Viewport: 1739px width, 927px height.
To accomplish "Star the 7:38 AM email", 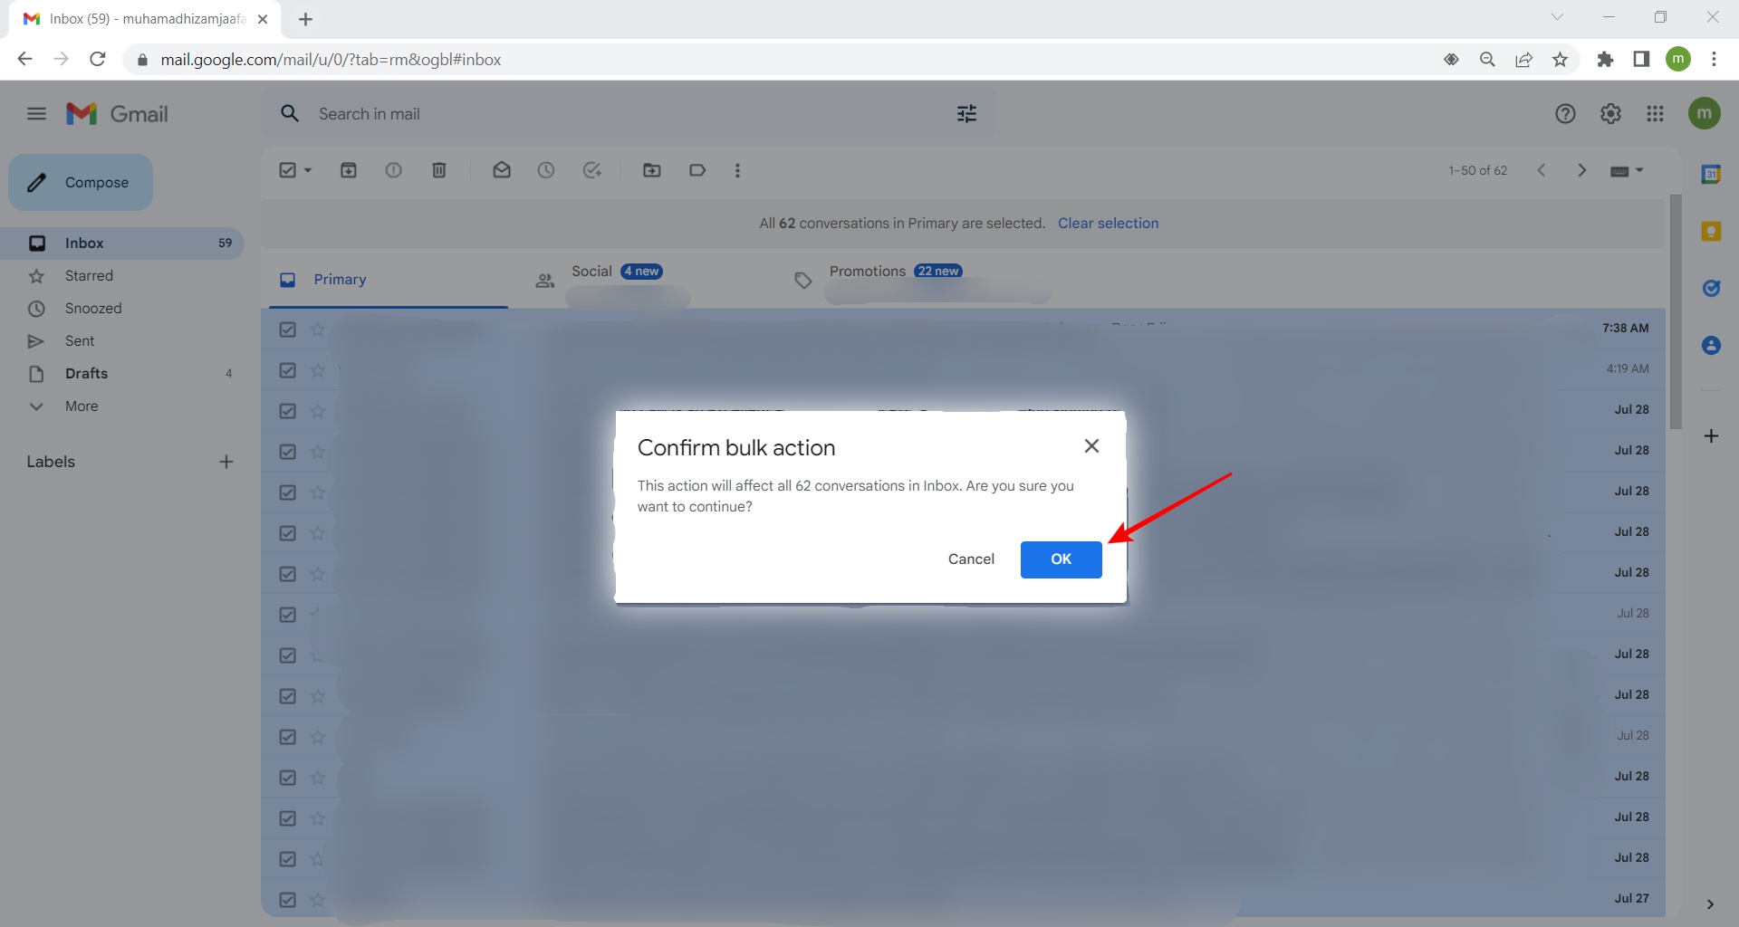I will [x=318, y=330].
